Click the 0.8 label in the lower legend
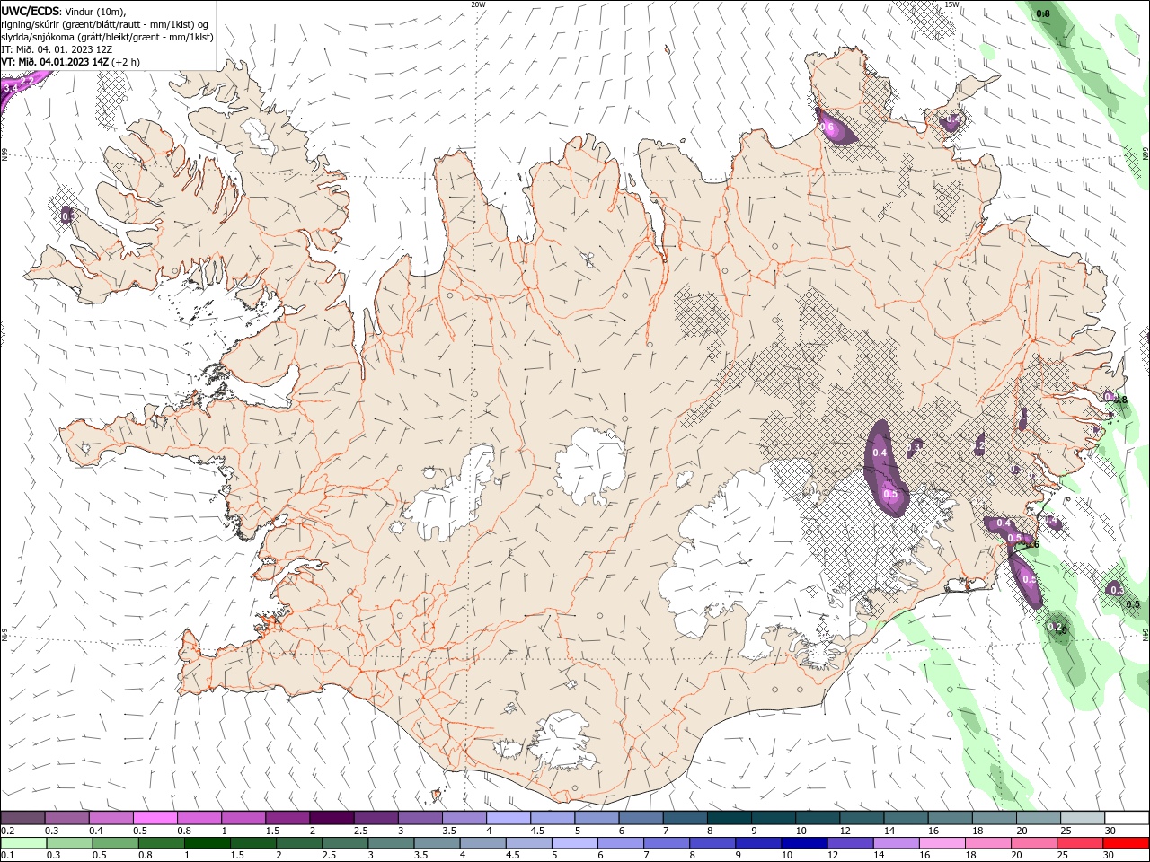This screenshot has width=1150, height=862. tap(145, 856)
